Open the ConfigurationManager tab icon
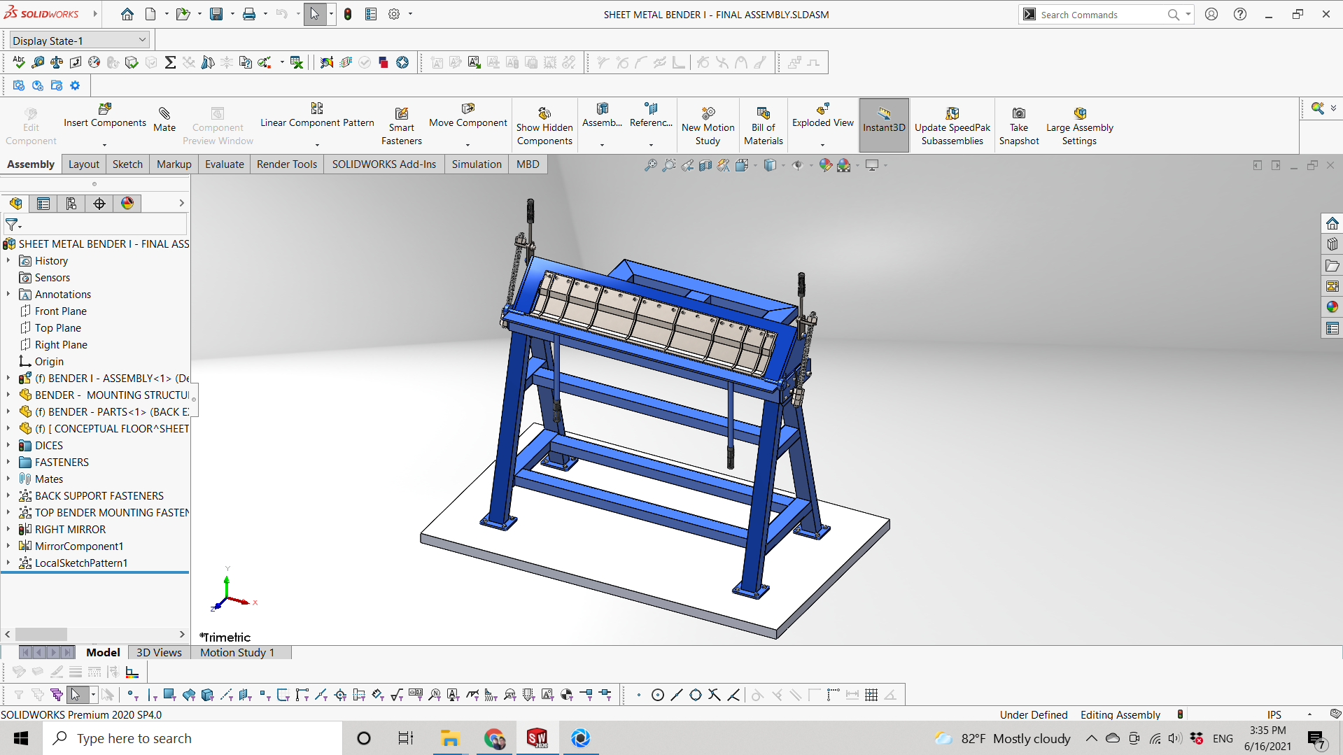Viewport: 1343px width, 755px height. click(71, 204)
